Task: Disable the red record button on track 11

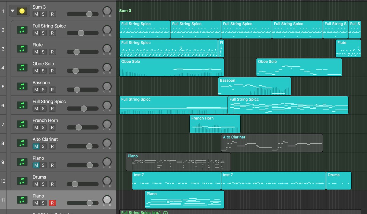Action: click(52, 203)
